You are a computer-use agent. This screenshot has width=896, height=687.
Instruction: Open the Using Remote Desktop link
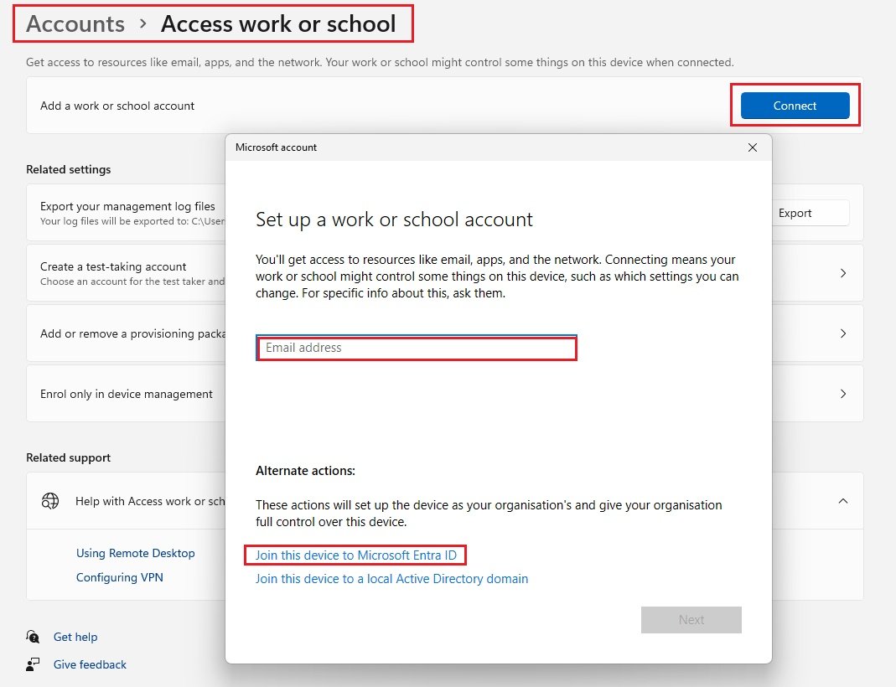click(x=136, y=553)
